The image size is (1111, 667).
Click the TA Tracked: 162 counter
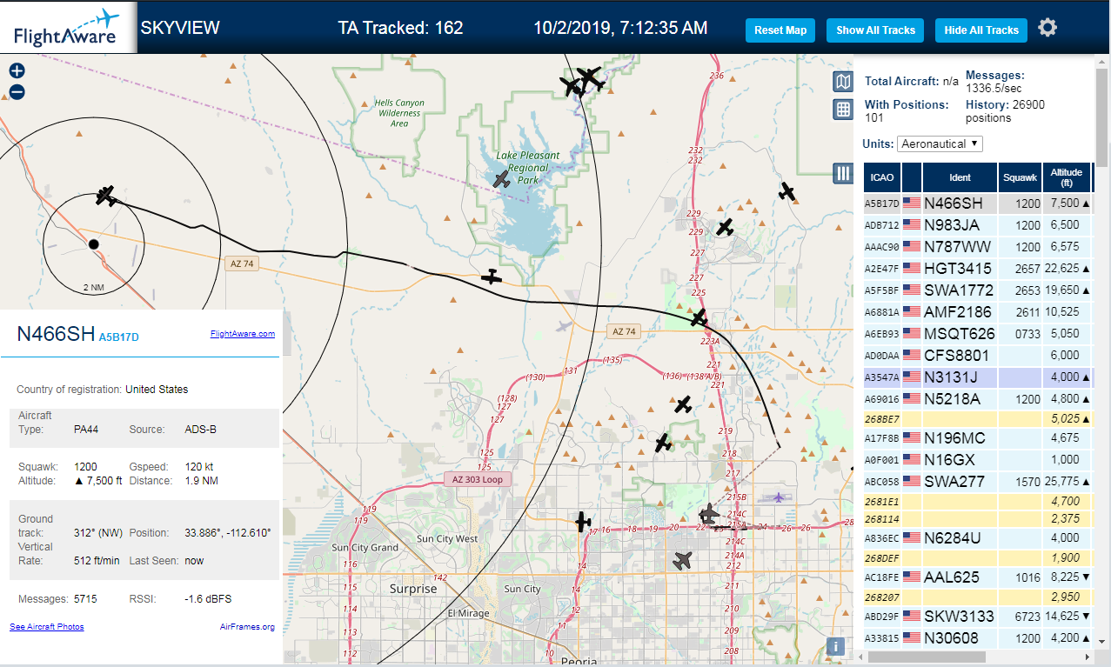(400, 28)
